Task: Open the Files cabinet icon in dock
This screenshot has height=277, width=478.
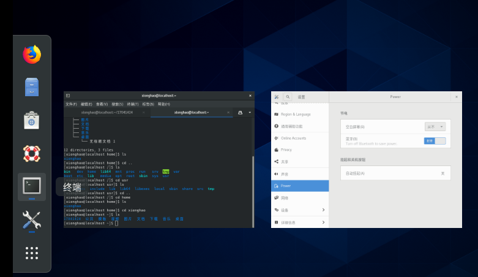Action: click(32, 87)
